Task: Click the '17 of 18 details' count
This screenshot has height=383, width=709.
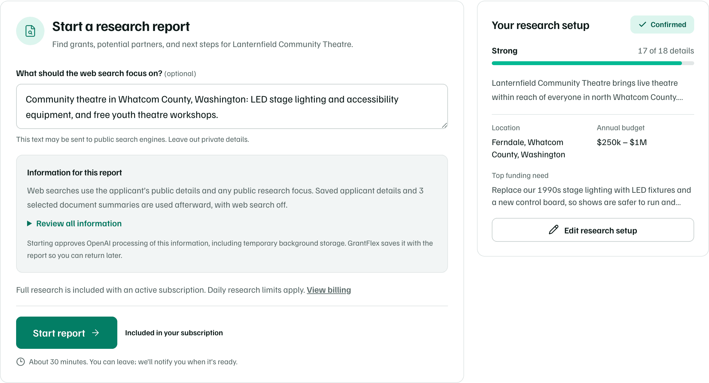Action: 666,51
